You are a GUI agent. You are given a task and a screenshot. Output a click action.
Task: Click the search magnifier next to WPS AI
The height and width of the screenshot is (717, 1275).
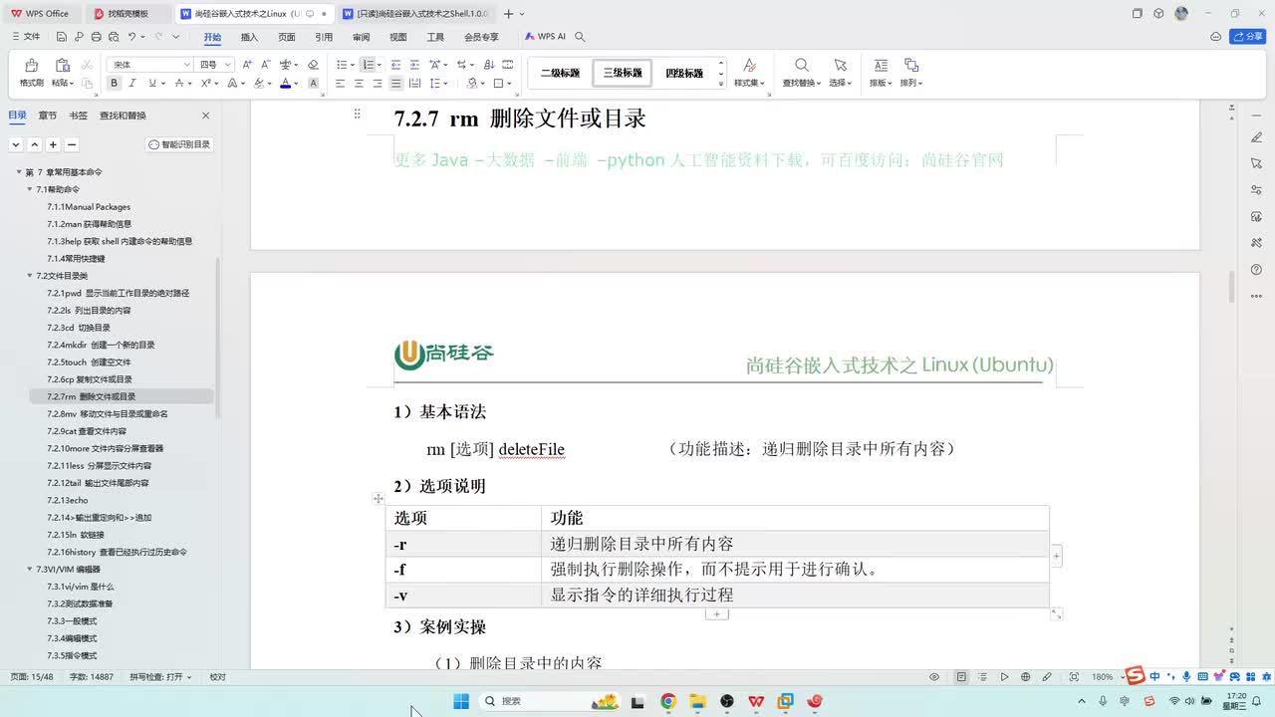click(580, 37)
